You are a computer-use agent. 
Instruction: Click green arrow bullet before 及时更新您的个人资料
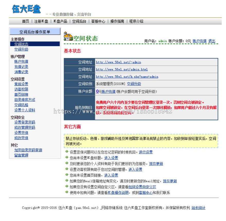67,163
